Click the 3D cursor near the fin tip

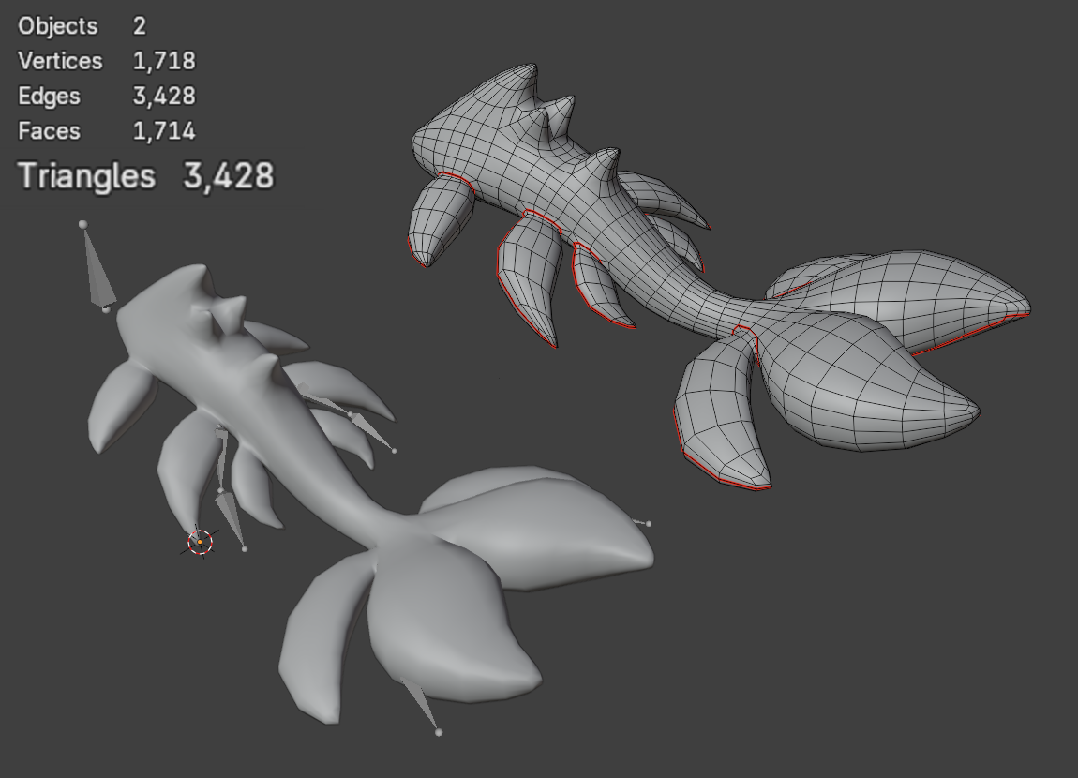pyautogui.click(x=200, y=543)
